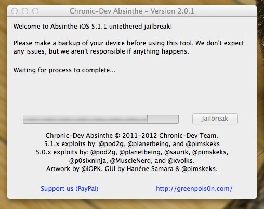
Task: Click the Welcome to Absinthe iOS 5.1.1 text
Action: 93,27
